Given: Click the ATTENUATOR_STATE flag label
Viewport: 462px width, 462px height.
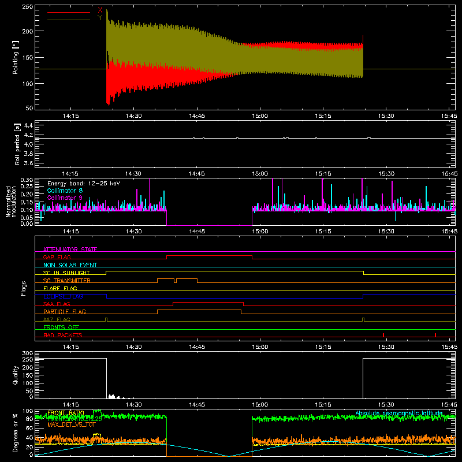Looking at the screenshot, I should coord(70,249).
